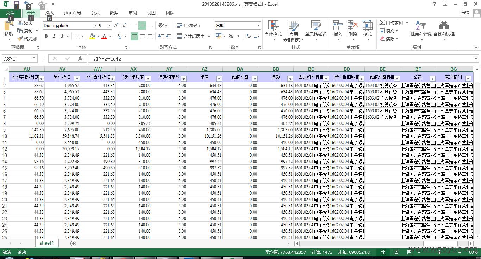Image resolution: width=481 pixels, height=259 pixels.
Task: Click the decrease decimal icon
Action: pyautogui.click(x=257, y=36)
